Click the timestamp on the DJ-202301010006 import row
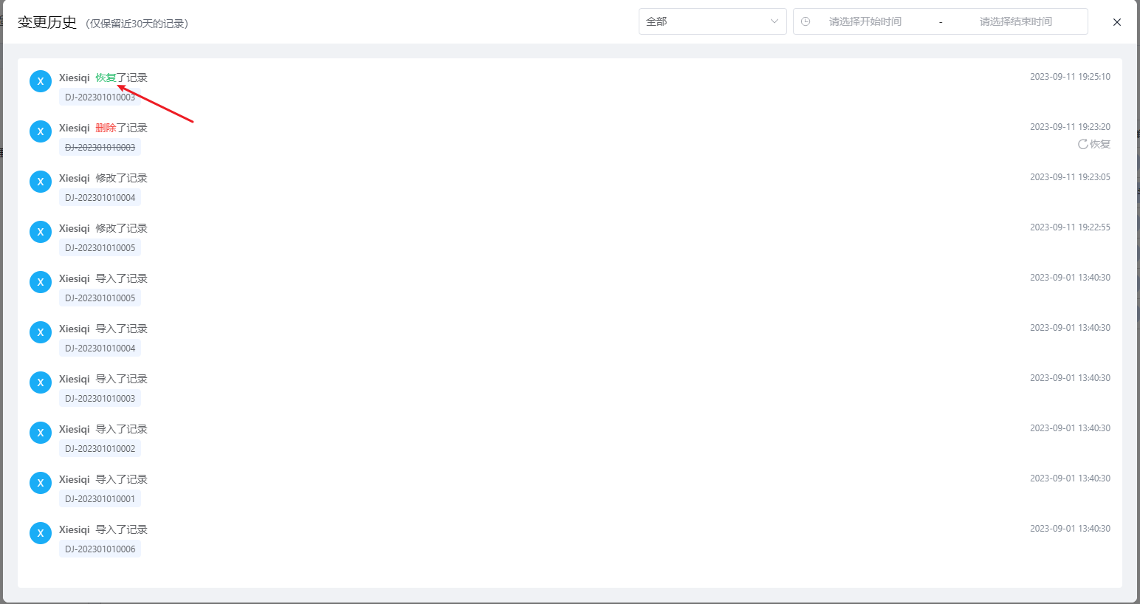1140x604 pixels. (x=1070, y=529)
